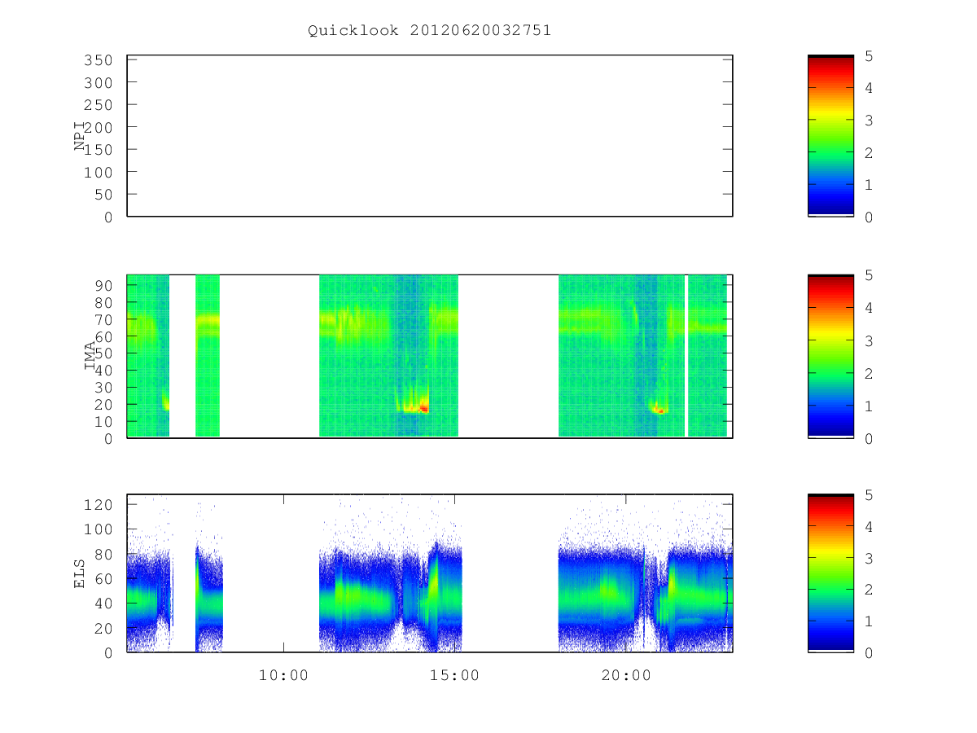Click the NPI panel colorbar
977x733 pixels.
pyautogui.click(x=830, y=136)
